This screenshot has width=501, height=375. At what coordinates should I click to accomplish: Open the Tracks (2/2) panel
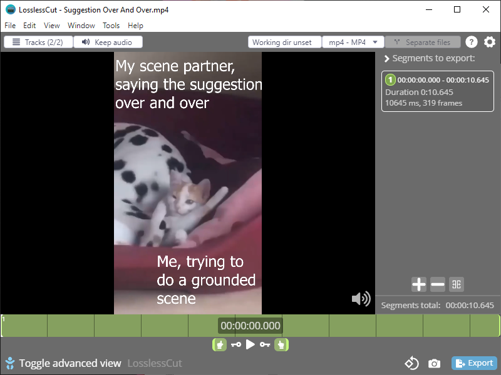(x=38, y=42)
